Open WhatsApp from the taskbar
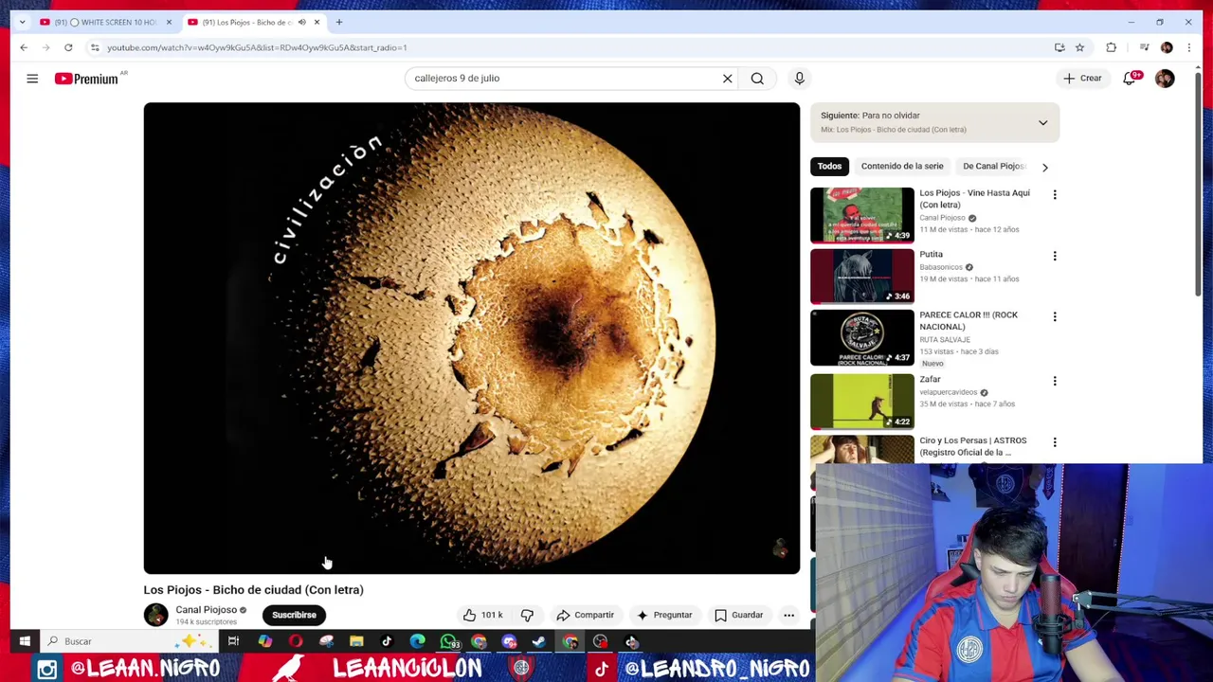1213x682 pixels. [x=448, y=641]
